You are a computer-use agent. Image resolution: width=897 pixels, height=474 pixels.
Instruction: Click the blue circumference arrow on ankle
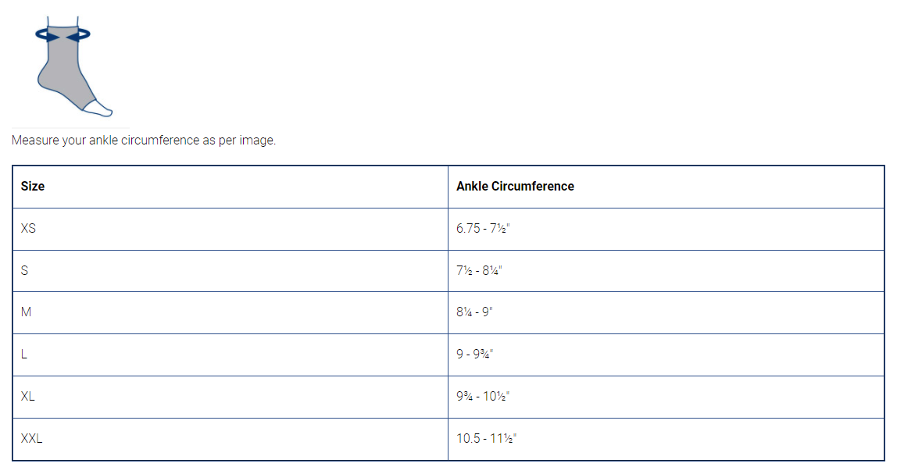63,34
